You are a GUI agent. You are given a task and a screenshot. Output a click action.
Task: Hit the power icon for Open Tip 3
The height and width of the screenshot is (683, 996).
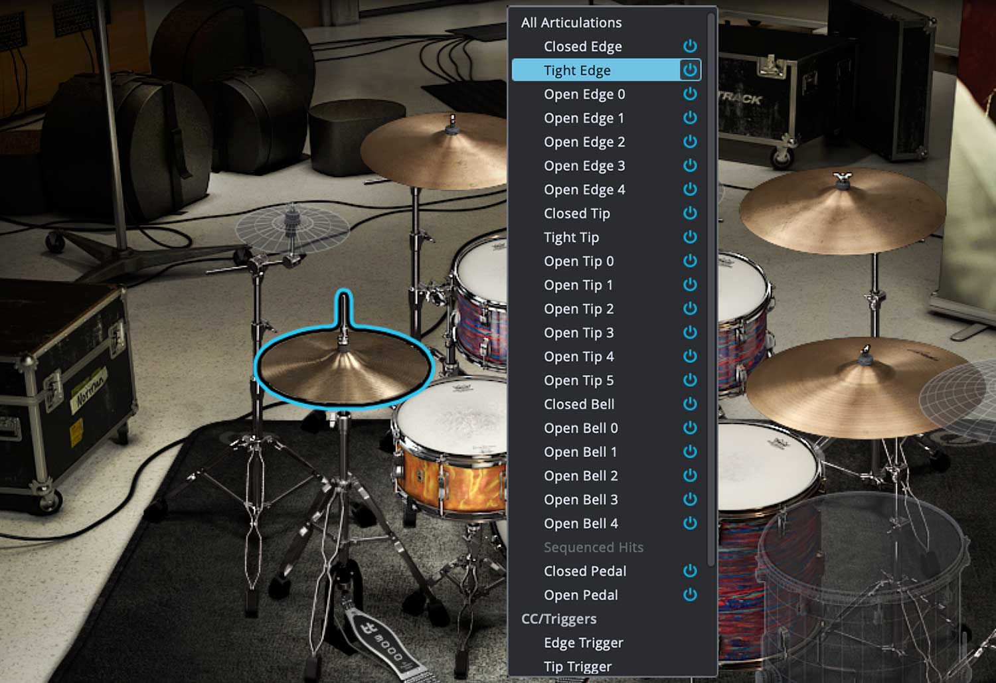(690, 333)
